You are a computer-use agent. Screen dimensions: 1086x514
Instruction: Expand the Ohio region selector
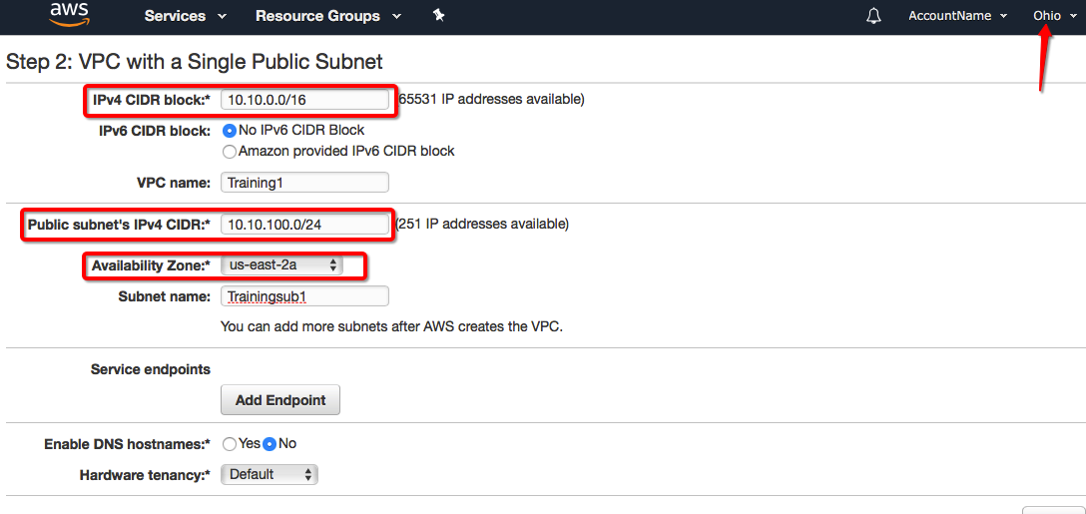pos(1054,16)
